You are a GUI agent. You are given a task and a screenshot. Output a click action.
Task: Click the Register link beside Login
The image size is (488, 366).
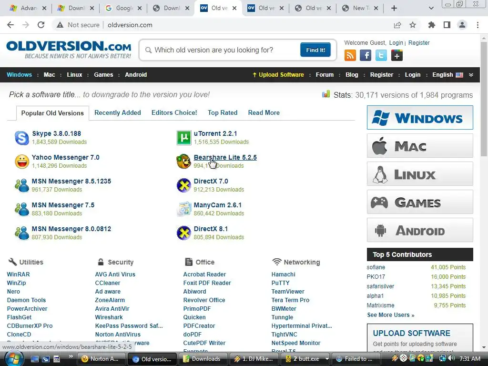[419, 42]
